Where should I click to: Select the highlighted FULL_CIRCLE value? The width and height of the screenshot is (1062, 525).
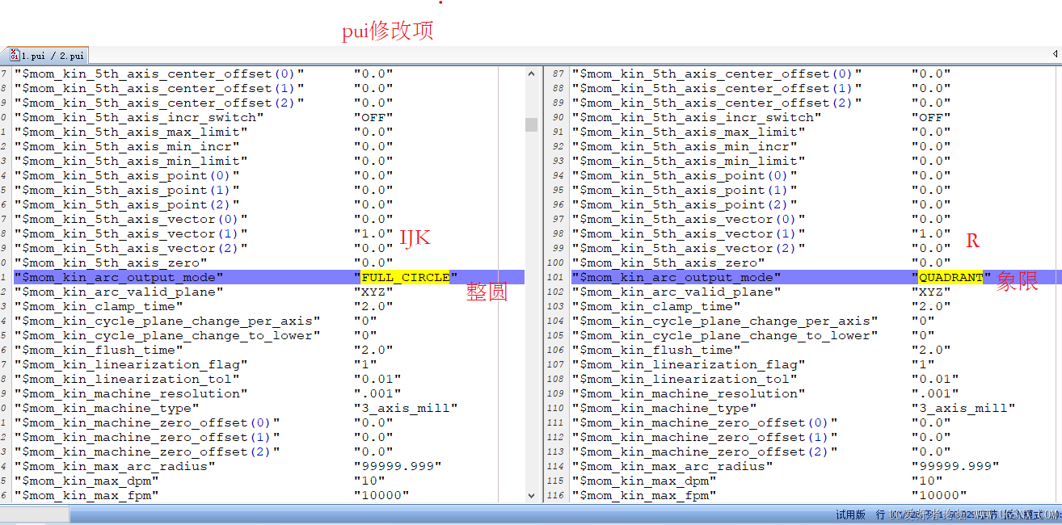[x=406, y=277]
